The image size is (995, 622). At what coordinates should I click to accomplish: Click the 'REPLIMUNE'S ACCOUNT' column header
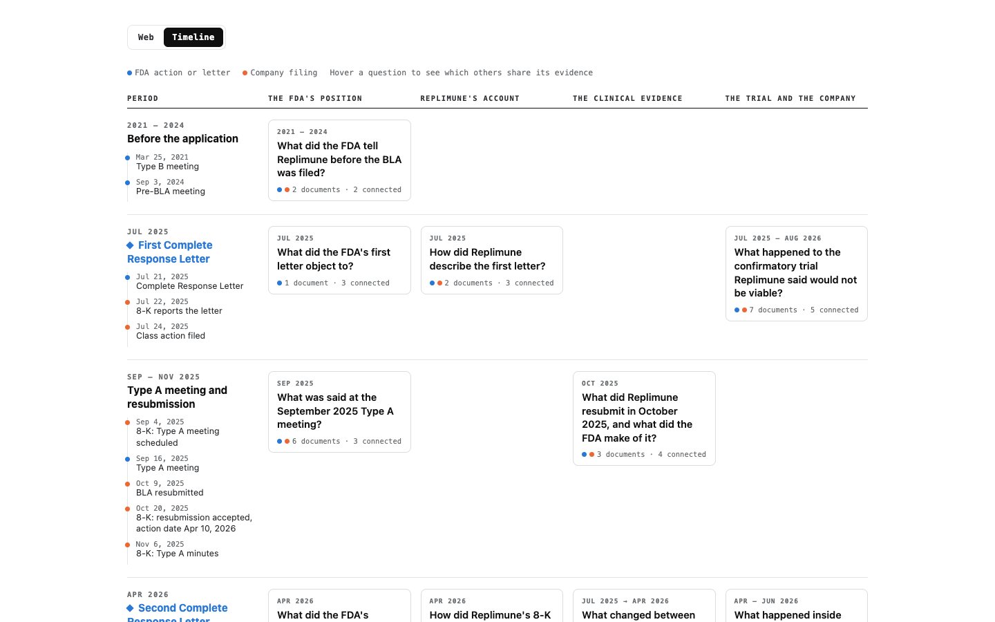tap(470, 98)
